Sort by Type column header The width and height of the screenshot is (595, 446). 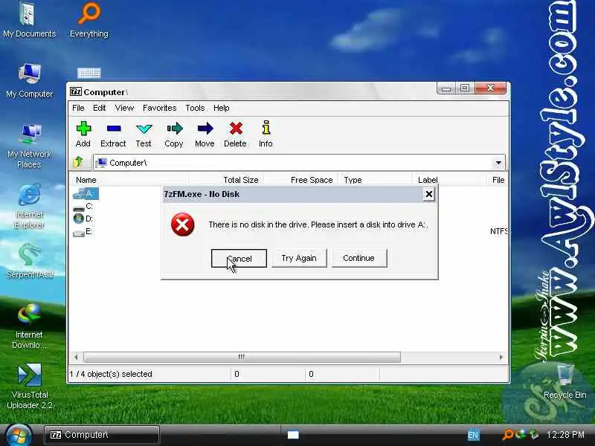click(375, 180)
